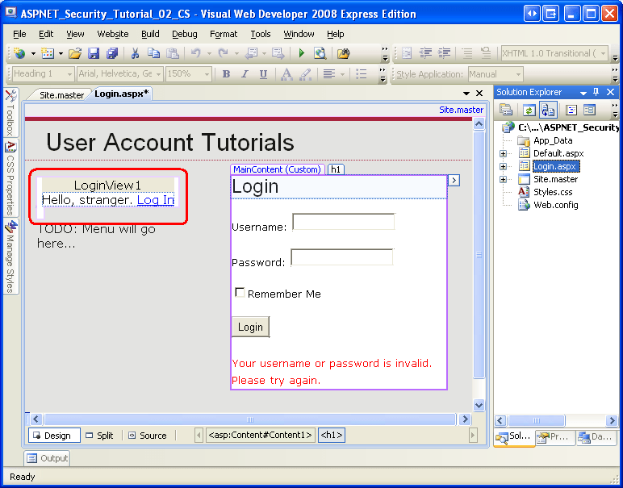Pin the Solution Explorer panel
The image size is (623, 488).
tap(596, 92)
